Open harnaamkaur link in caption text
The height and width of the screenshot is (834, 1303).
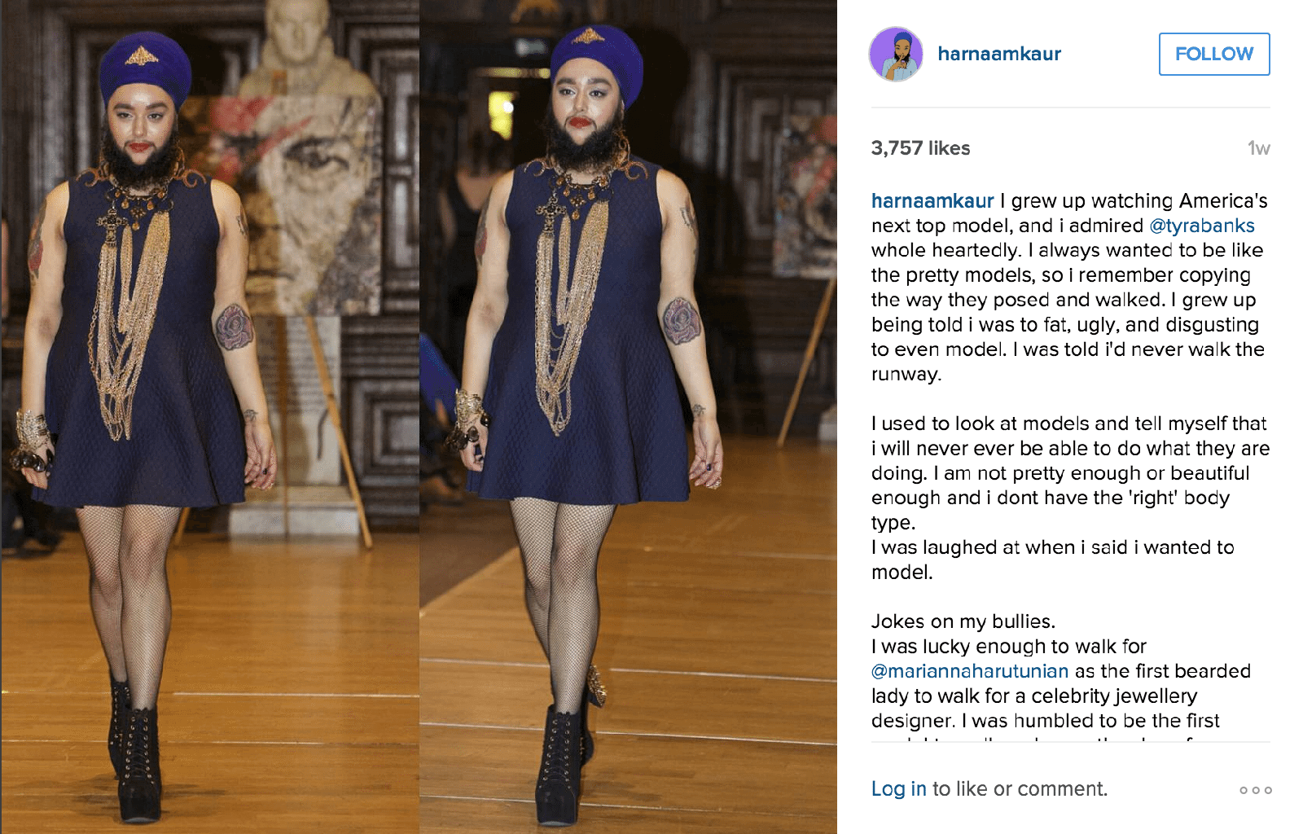pos(932,201)
